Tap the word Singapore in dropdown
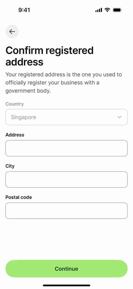The height and width of the screenshot is (289, 133). click(24, 117)
